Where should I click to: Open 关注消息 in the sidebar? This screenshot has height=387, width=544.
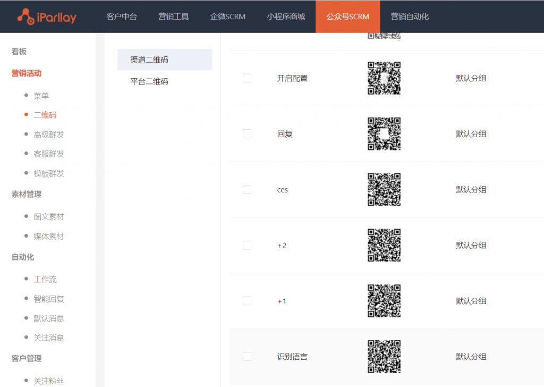pos(49,338)
